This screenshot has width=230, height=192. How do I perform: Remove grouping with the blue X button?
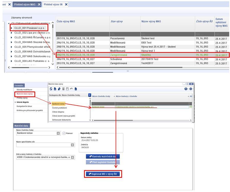tap(90, 95)
